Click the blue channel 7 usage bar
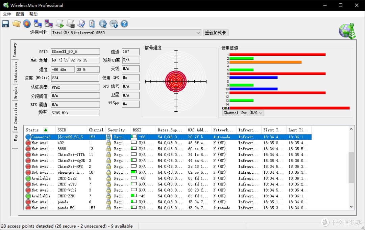Viewport: 365px width, 230px height. tap(253, 77)
